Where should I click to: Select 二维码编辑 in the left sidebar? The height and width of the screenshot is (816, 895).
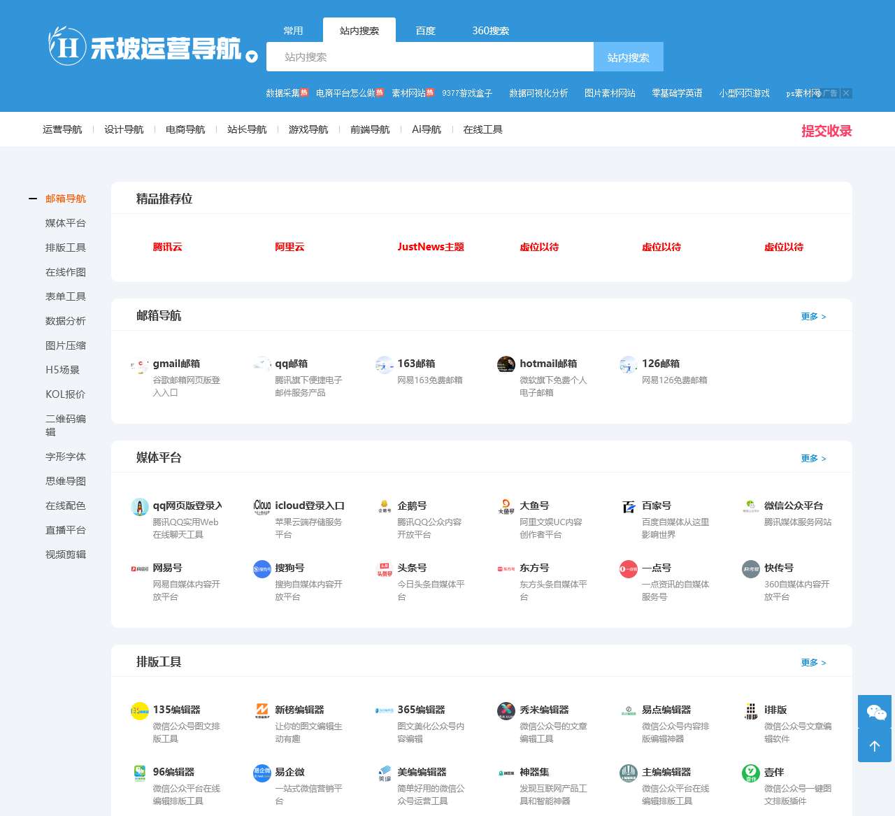[x=66, y=425]
